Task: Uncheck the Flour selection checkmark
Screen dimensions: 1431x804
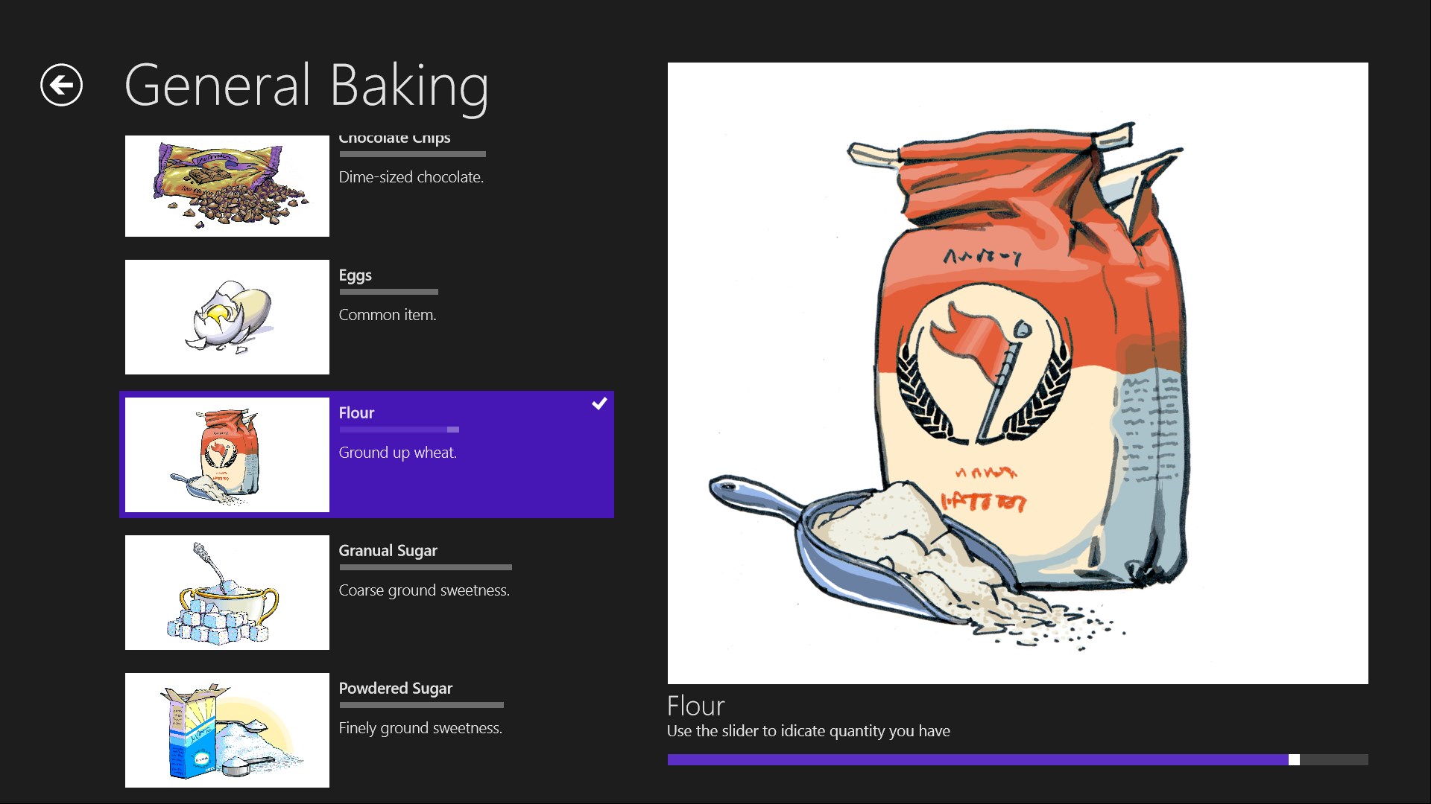Action: [599, 404]
